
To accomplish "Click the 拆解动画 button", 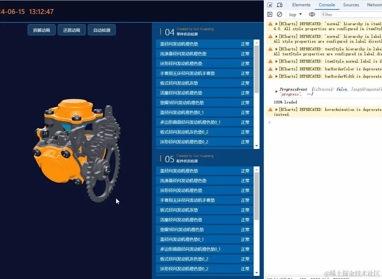I will (x=42, y=30).
